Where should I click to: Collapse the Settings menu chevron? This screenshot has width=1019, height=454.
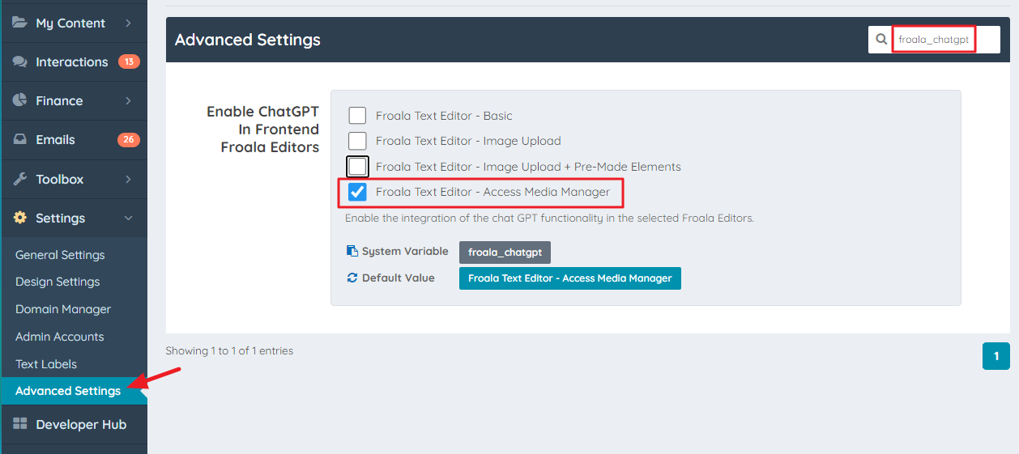click(x=128, y=218)
